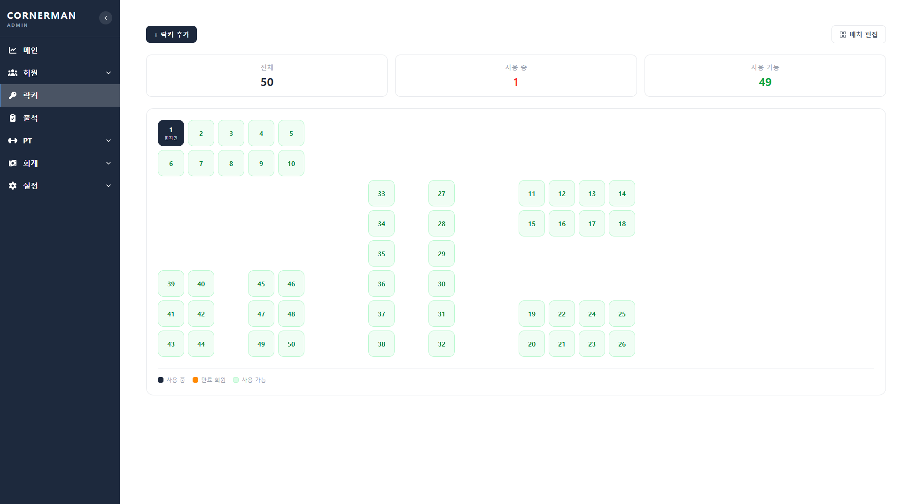Click the gear icon beside 설정

point(13,186)
